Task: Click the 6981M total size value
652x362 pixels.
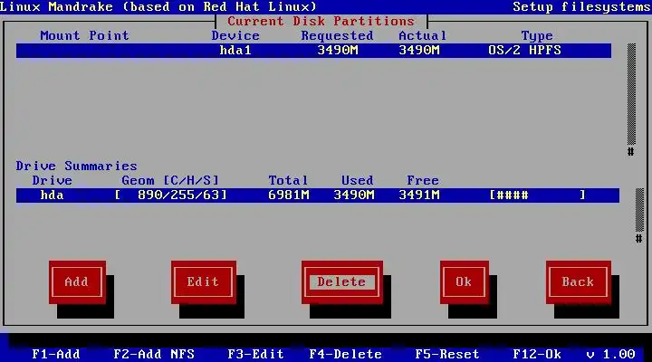Action: [x=289, y=195]
